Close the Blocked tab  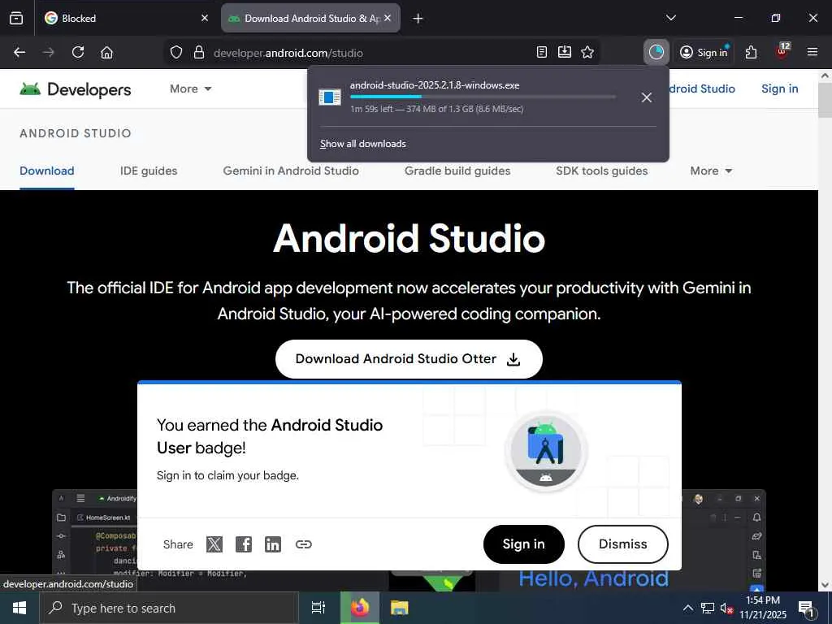point(205,18)
